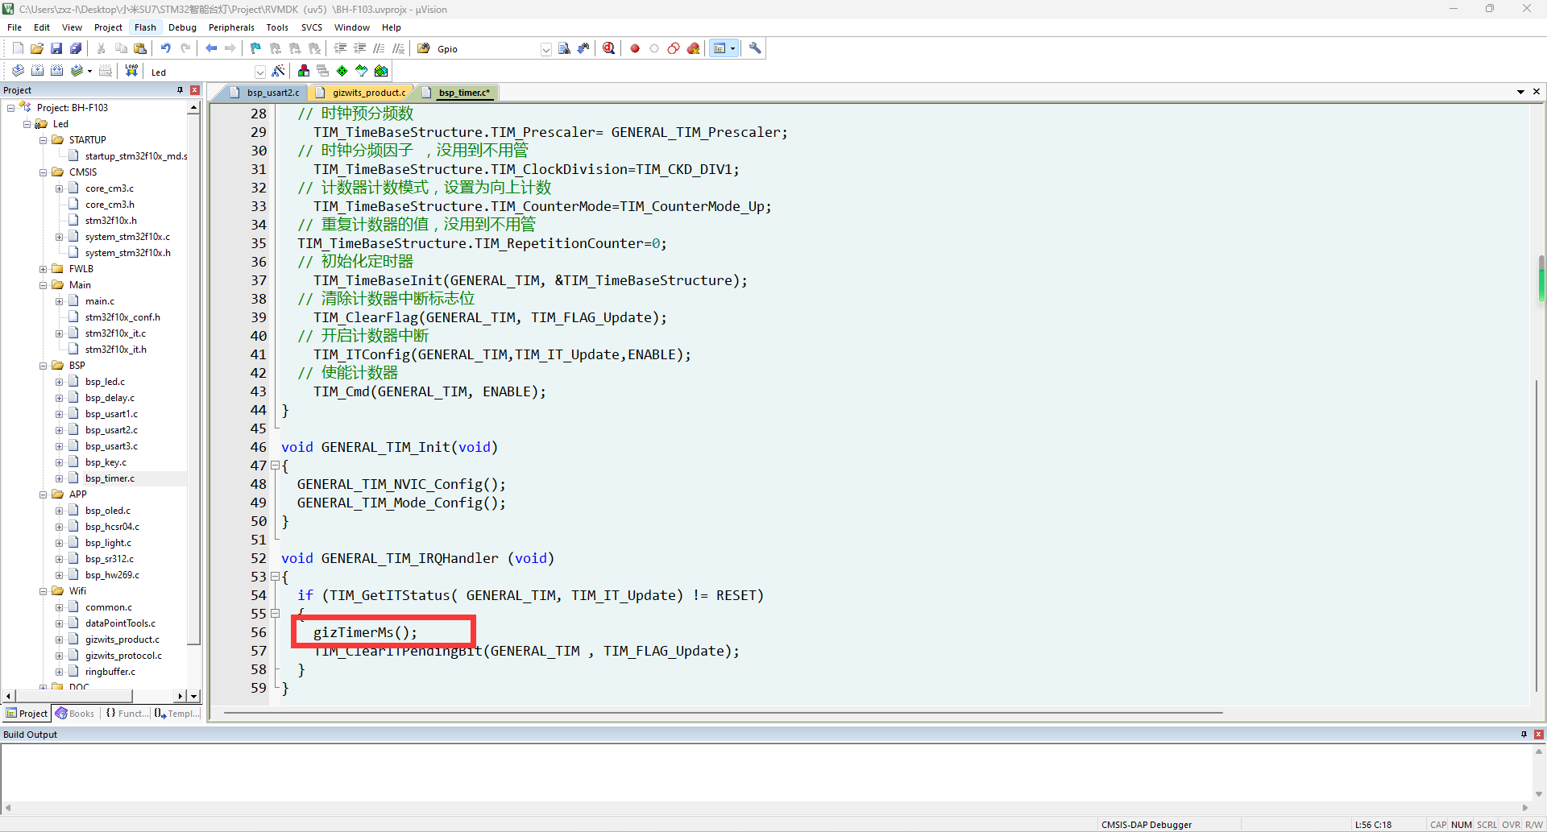1547x832 pixels.
Task: Open the Led target dropdown
Action: click(x=259, y=72)
